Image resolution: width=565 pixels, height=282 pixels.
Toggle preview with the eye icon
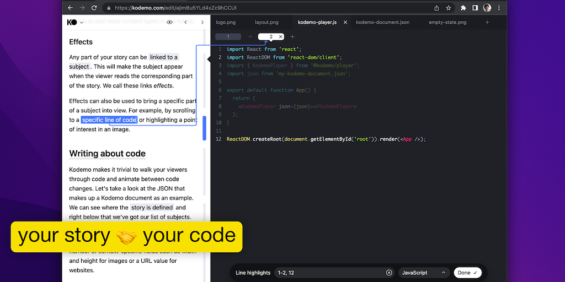(170, 22)
